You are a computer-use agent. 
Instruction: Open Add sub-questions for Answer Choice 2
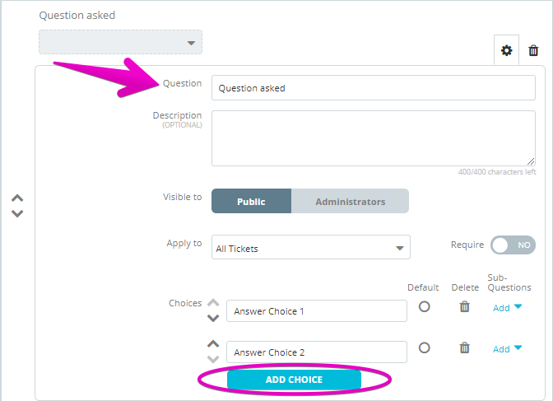[x=507, y=349]
